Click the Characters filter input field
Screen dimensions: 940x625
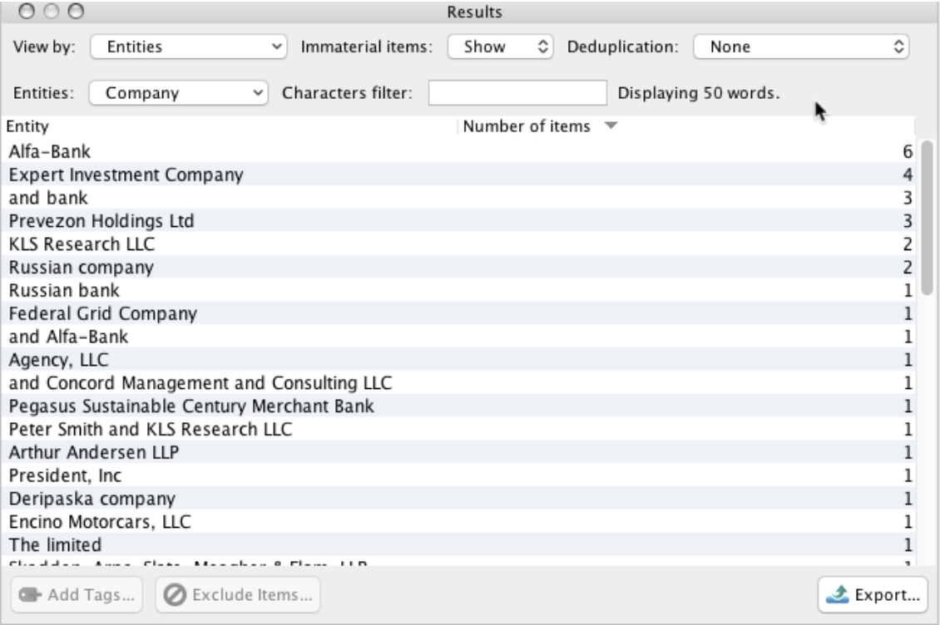pyautogui.click(x=517, y=93)
